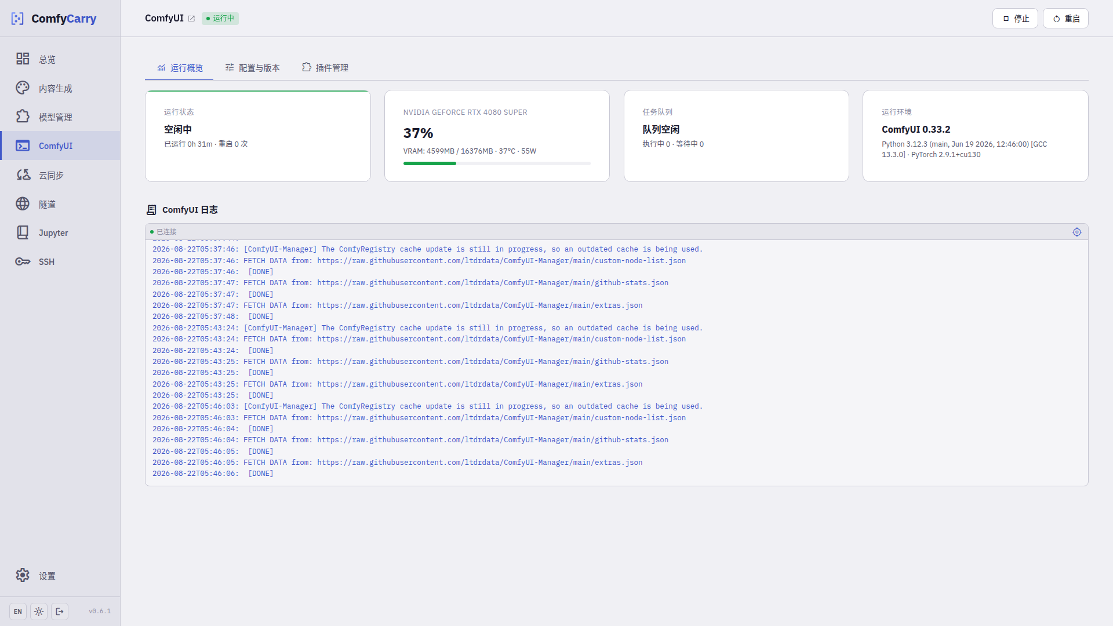
Task: Click the ComfyUI page title link
Action: click(164, 19)
